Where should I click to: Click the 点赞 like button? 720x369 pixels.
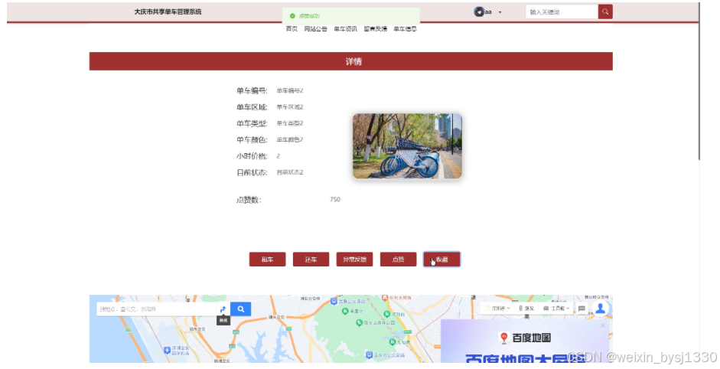[398, 260]
